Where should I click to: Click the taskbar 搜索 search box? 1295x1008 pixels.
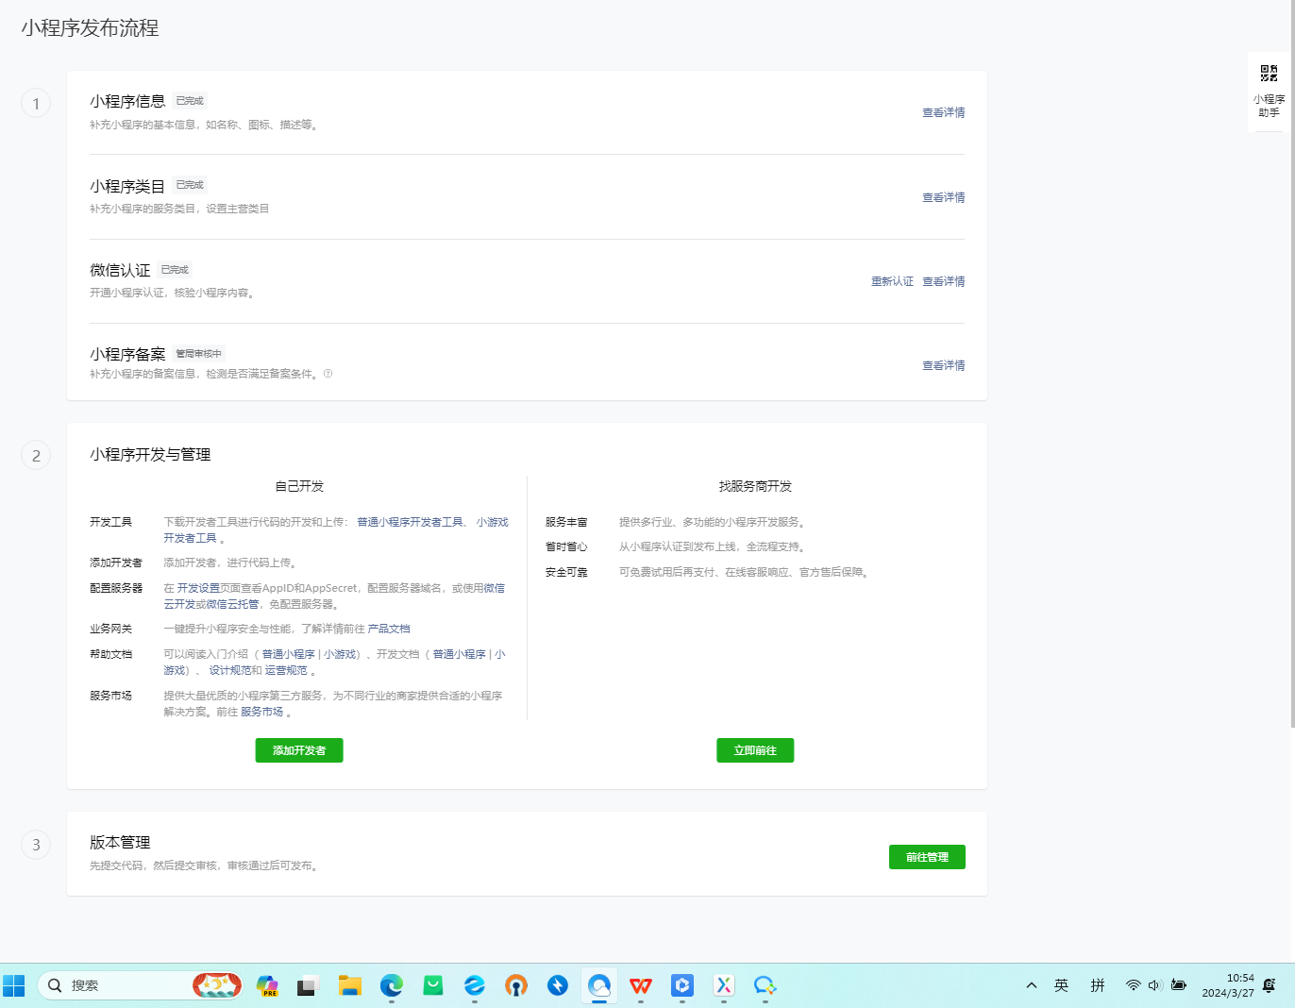tap(140, 985)
